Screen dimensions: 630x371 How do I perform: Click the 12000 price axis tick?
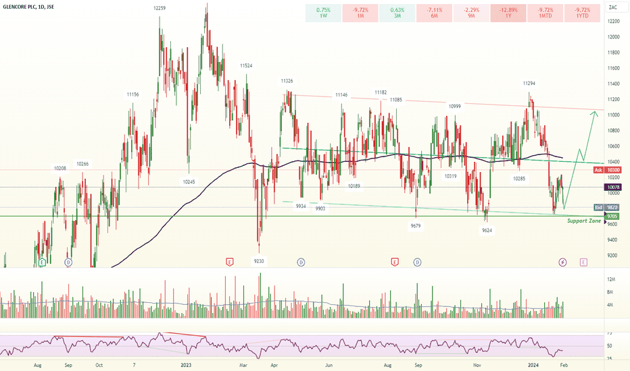[x=613, y=37]
